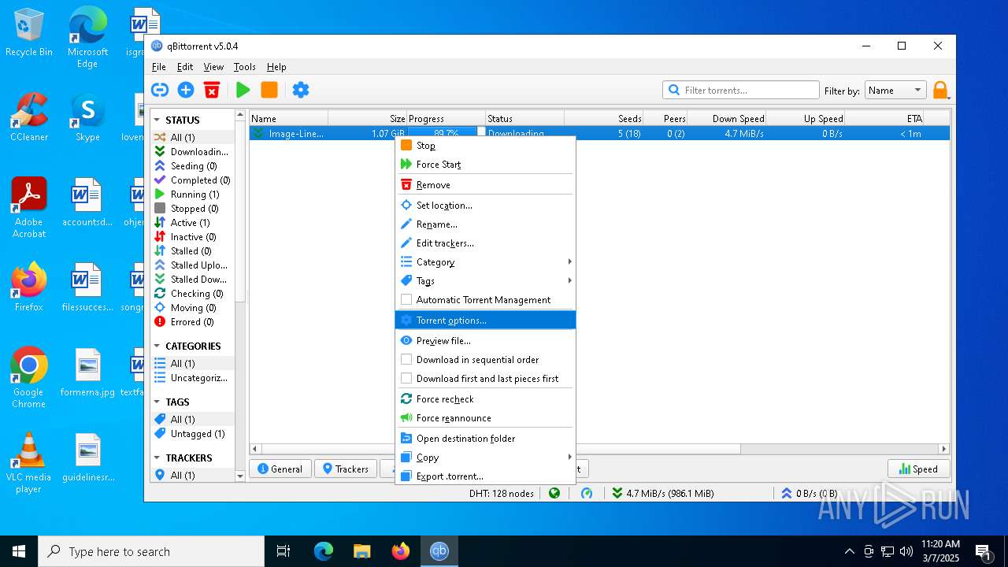
Task: Select Untagged (1) under Tags
Action: 193,433
